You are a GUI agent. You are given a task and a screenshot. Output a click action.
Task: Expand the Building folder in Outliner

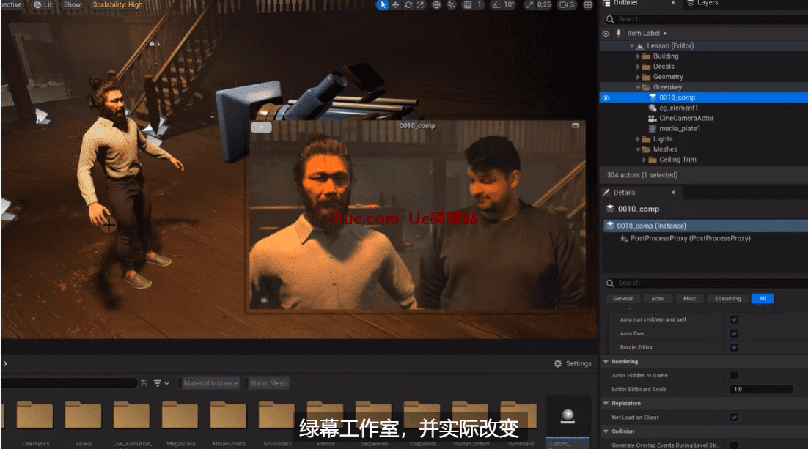click(638, 56)
